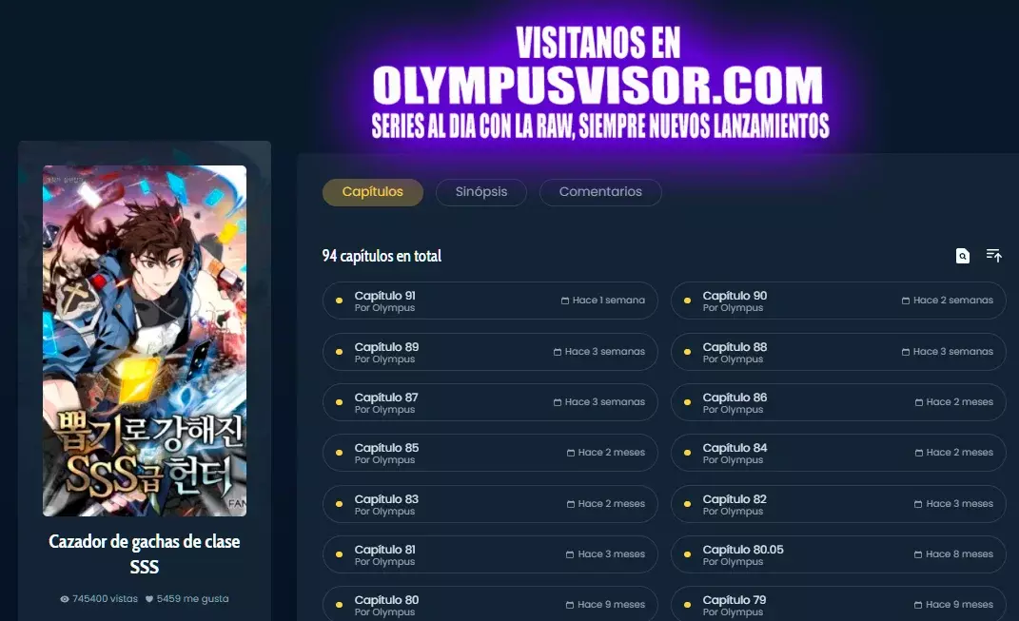Click the eye icon beside 745400 vistas

coord(65,599)
